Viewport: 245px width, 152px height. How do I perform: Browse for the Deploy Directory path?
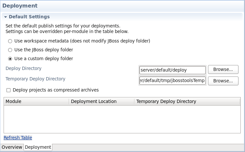[223, 70]
